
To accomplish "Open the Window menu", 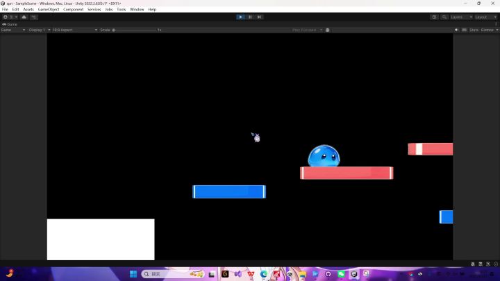I will [137, 10].
